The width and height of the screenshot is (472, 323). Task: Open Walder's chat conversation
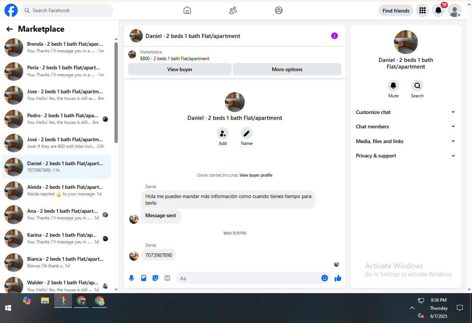[x=57, y=284]
